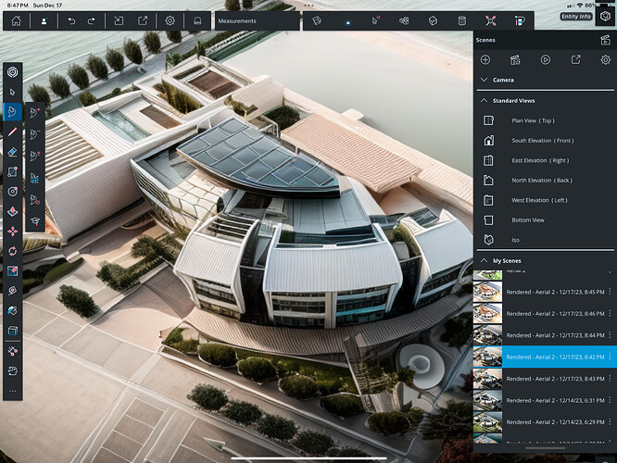Click the Undo arrow

(x=72, y=20)
